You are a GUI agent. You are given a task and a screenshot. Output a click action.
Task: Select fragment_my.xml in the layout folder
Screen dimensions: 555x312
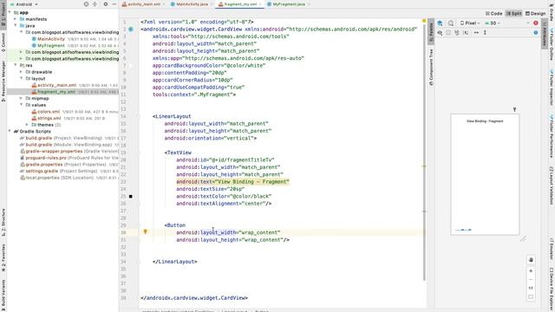point(55,92)
